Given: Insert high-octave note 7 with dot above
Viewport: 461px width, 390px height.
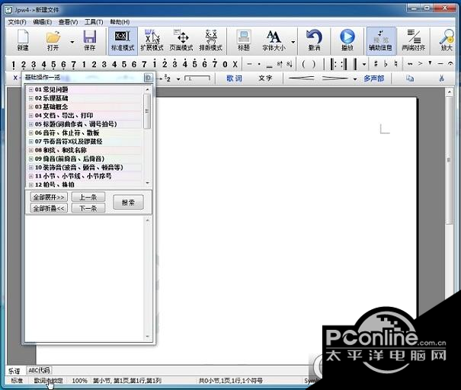Looking at the screenshot, I should pyautogui.click(x=215, y=63).
